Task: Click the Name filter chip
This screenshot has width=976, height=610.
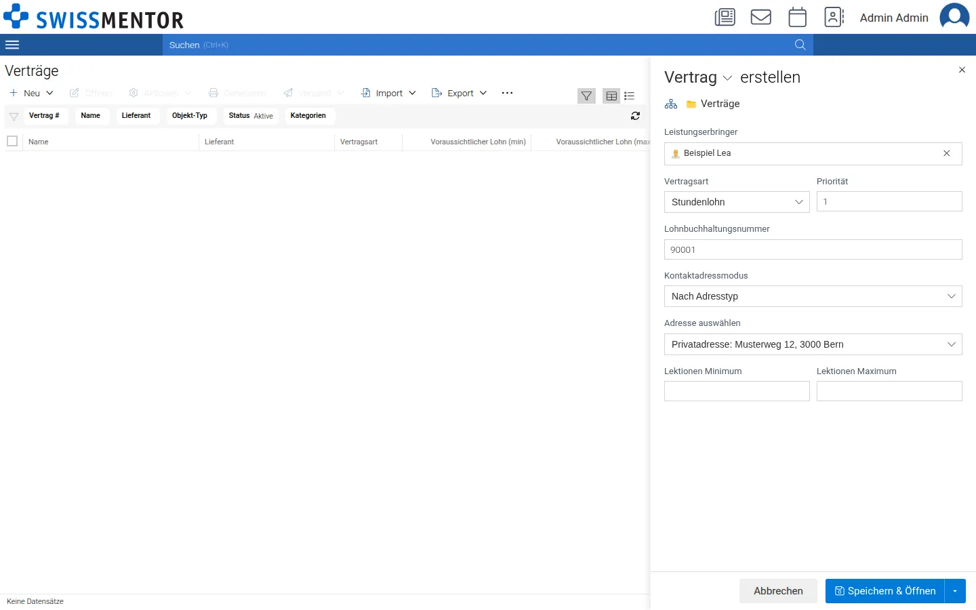Action: pos(91,116)
